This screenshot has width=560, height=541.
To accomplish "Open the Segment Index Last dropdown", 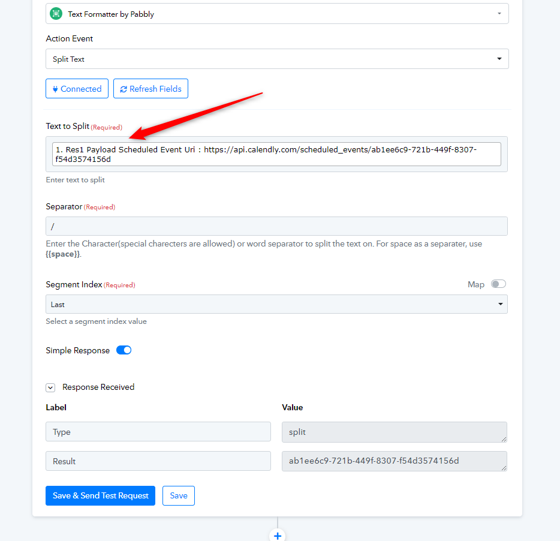I will 276,305.
